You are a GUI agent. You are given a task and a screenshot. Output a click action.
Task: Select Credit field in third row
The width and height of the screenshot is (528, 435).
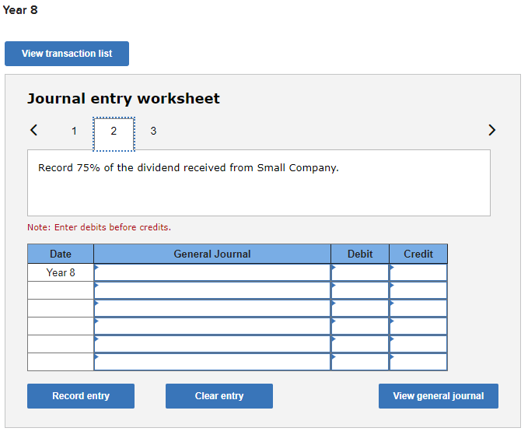click(x=418, y=308)
